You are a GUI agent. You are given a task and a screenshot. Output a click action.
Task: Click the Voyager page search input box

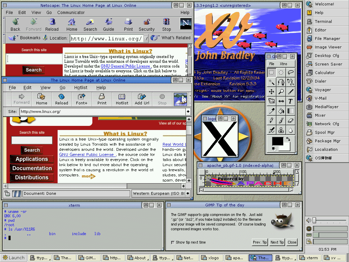tap(32, 140)
